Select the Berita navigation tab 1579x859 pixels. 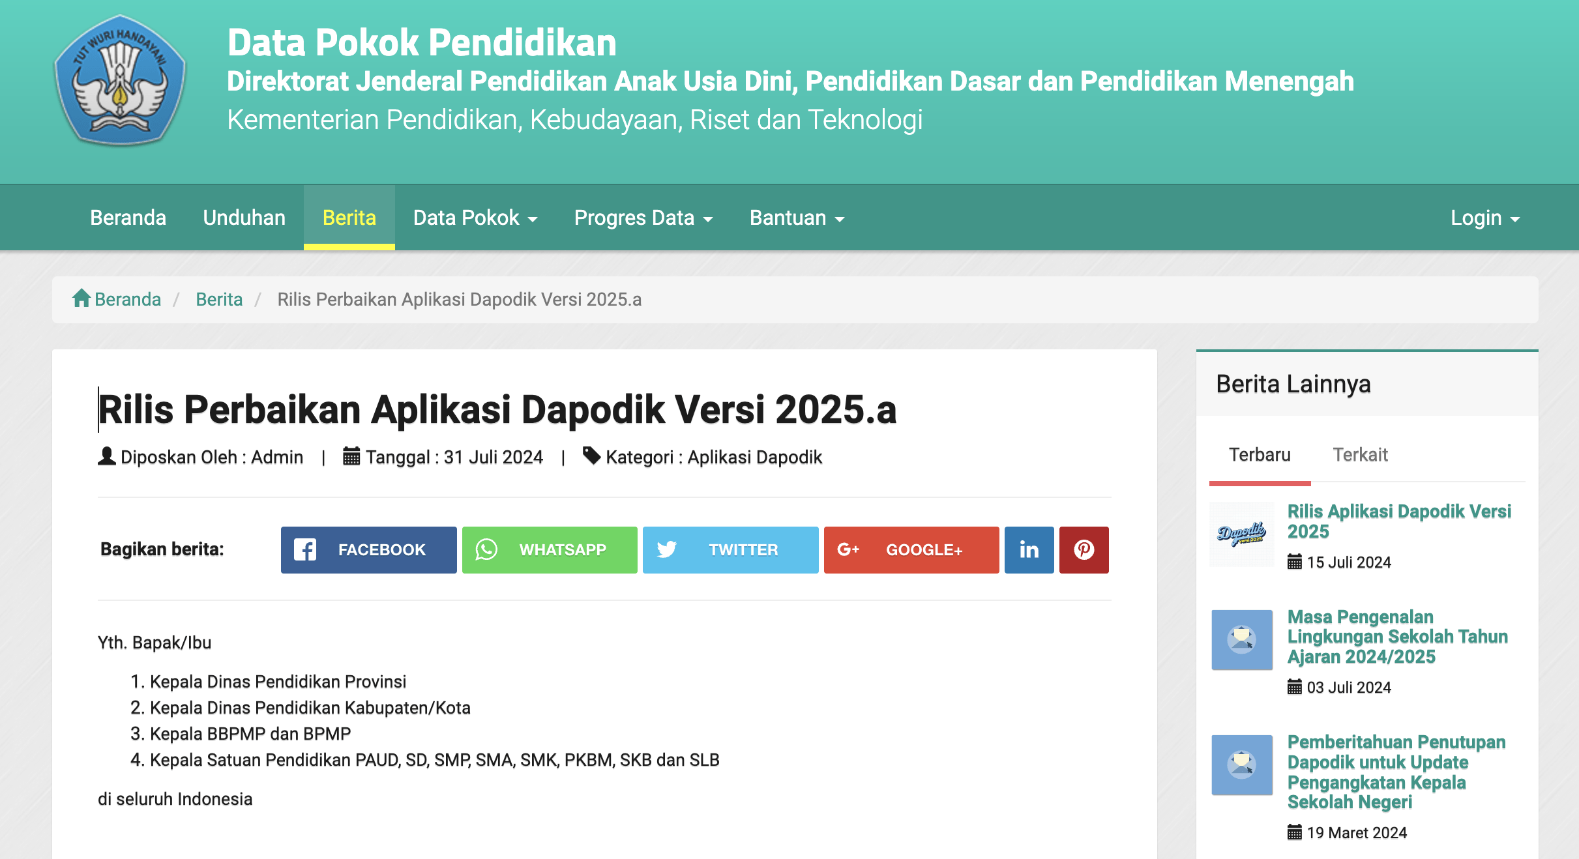click(x=349, y=218)
